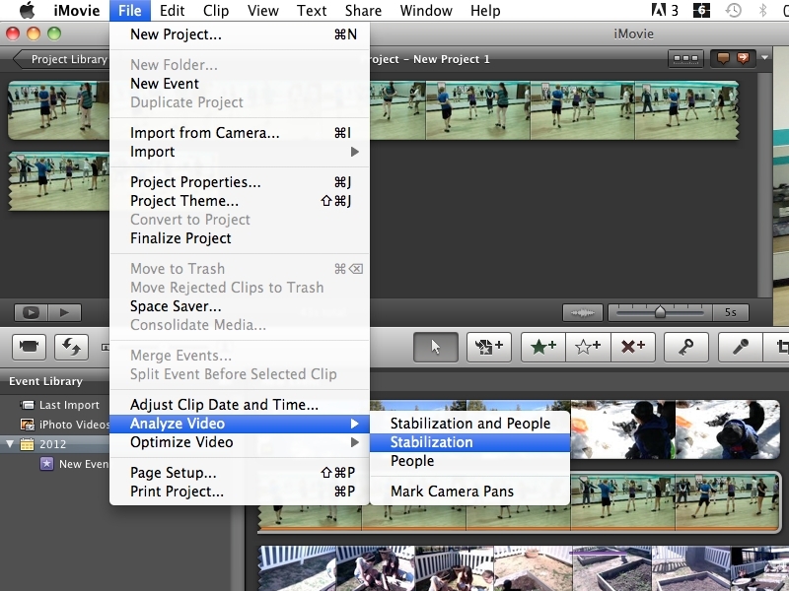This screenshot has height=591, width=789.
Task: Open the View menu
Action: [262, 11]
